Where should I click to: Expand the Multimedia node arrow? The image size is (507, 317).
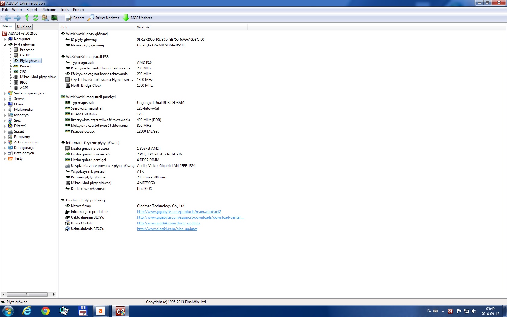point(5,110)
